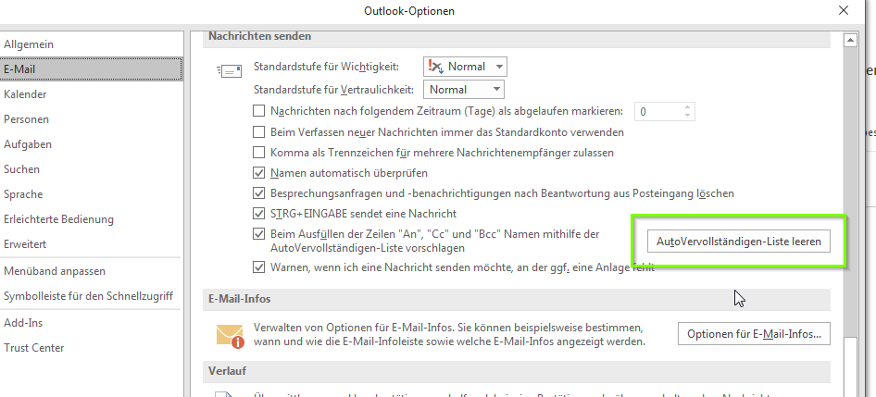Viewport: 876px width, 397px height.
Task: Toggle delete Besprechungsanfragen after responding
Action: [x=258, y=193]
